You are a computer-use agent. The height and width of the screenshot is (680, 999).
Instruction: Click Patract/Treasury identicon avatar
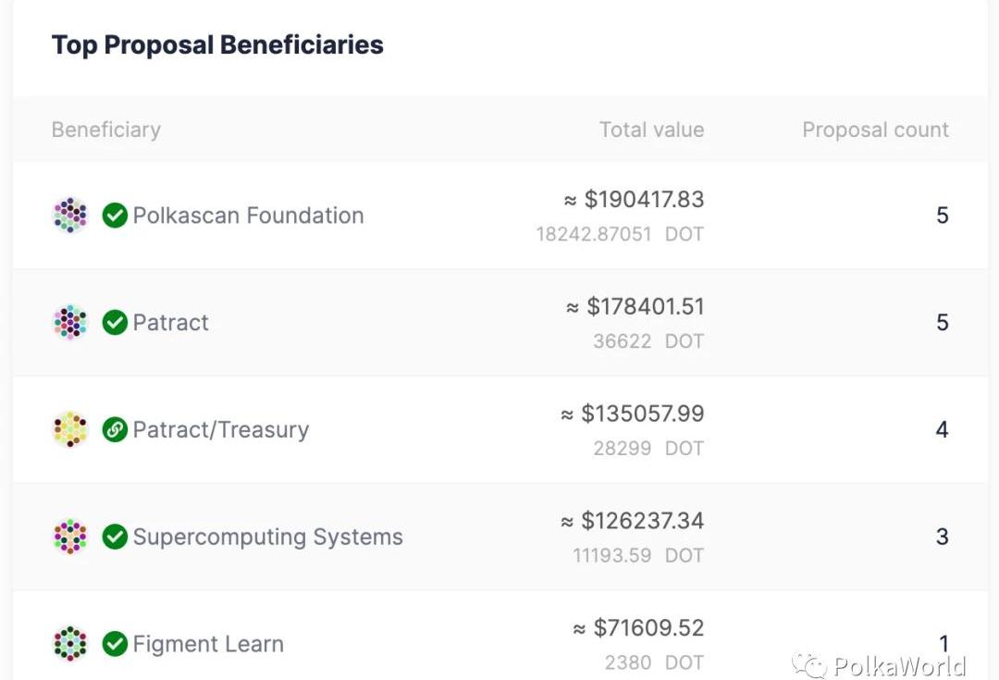click(x=70, y=429)
